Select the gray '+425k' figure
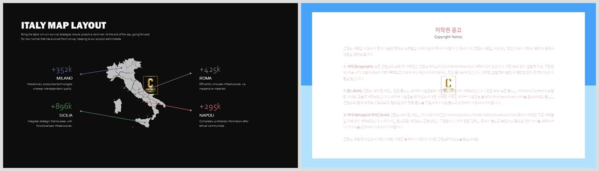 pyautogui.click(x=210, y=70)
